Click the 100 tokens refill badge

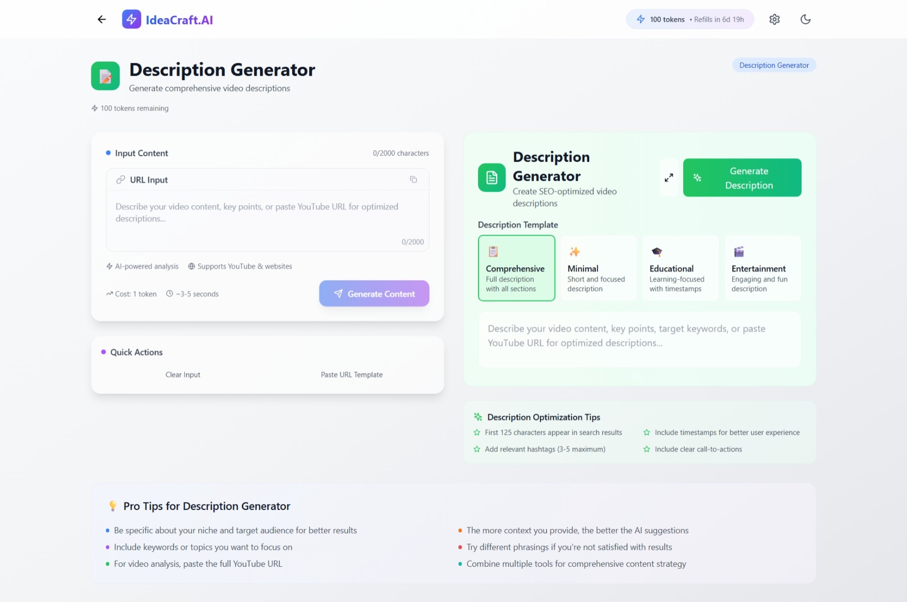coord(689,20)
